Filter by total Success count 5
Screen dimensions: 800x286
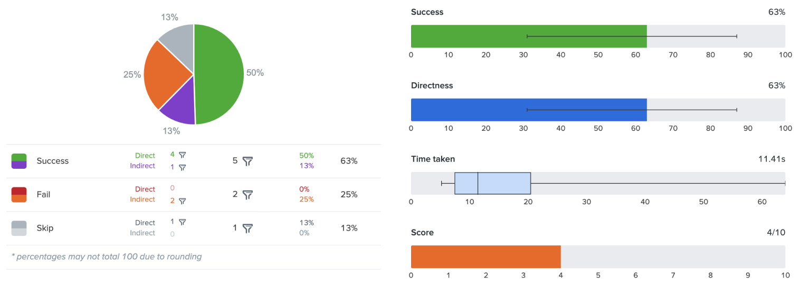pos(247,161)
